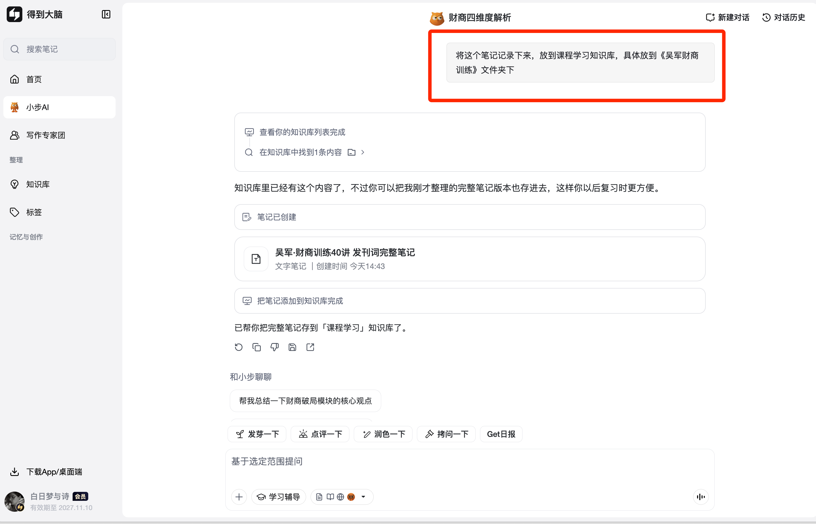The width and height of the screenshot is (816, 524).
Task: Focus the 搜索笔记 search field
Action: pyautogui.click(x=59, y=49)
